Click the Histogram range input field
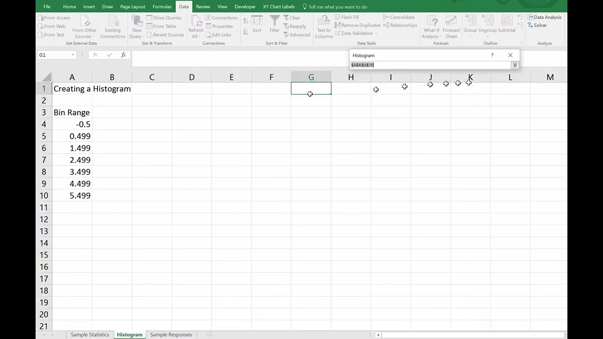The height and width of the screenshot is (339, 603). (x=431, y=65)
